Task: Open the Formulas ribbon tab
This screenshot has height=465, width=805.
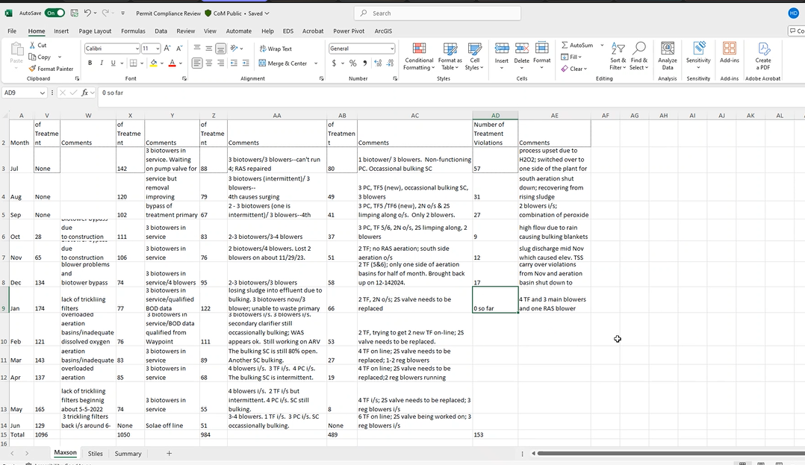Action: [x=133, y=31]
